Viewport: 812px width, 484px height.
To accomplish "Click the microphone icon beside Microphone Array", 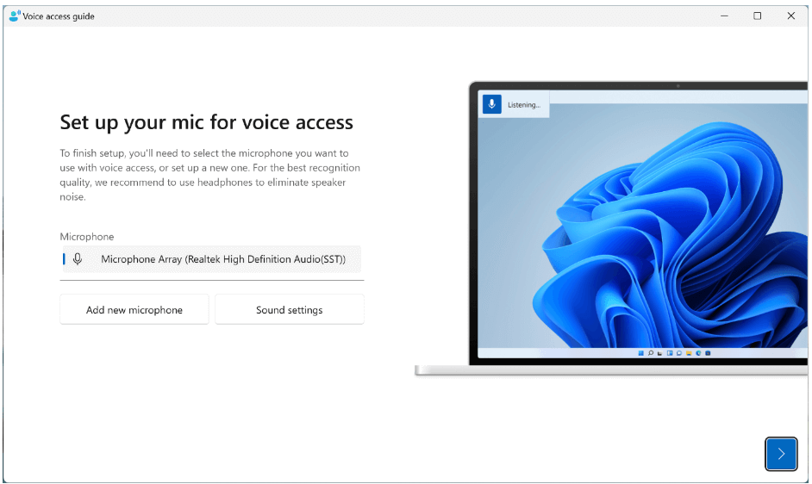I will (x=78, y=259).
